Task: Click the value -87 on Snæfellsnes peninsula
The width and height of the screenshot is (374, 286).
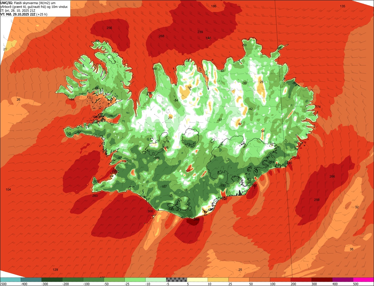Action: tap(78, 132)
